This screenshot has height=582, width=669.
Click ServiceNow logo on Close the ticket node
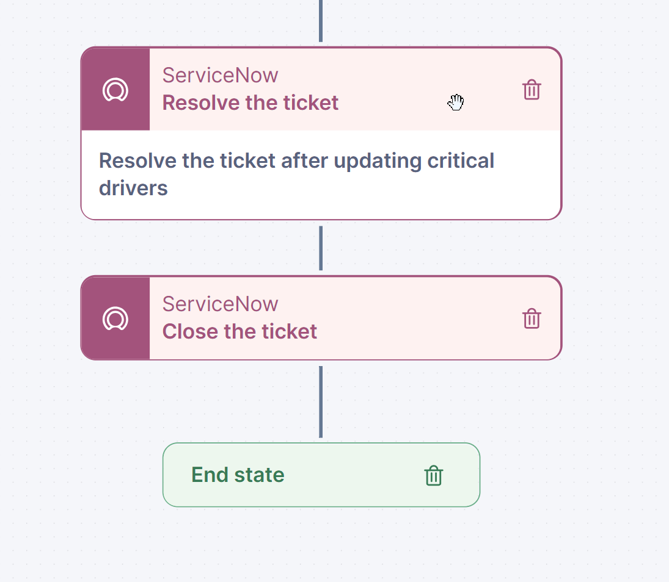point(115,318)
